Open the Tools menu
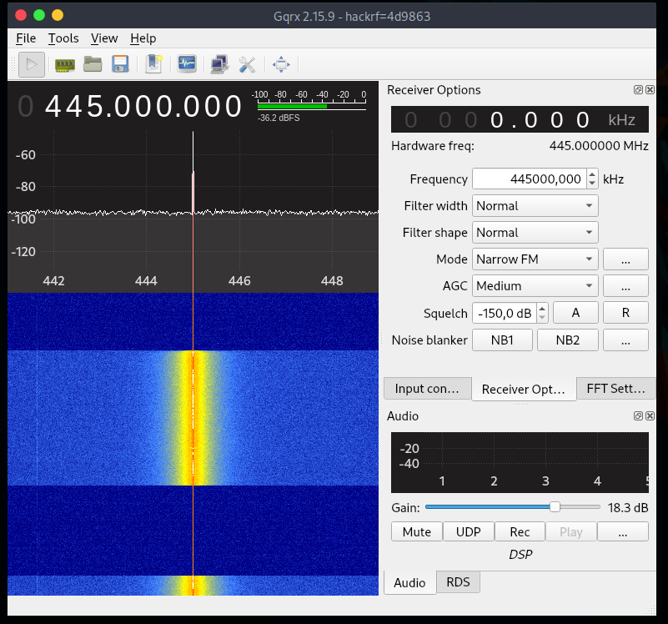The height and width of the screenshot is (624, 668). pyautogui.click(x=63, y=38)
